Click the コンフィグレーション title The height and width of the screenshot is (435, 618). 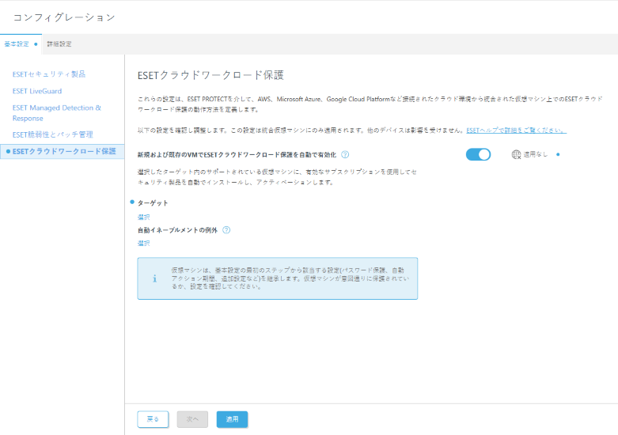pyautogui.click(x=64, y=17)
